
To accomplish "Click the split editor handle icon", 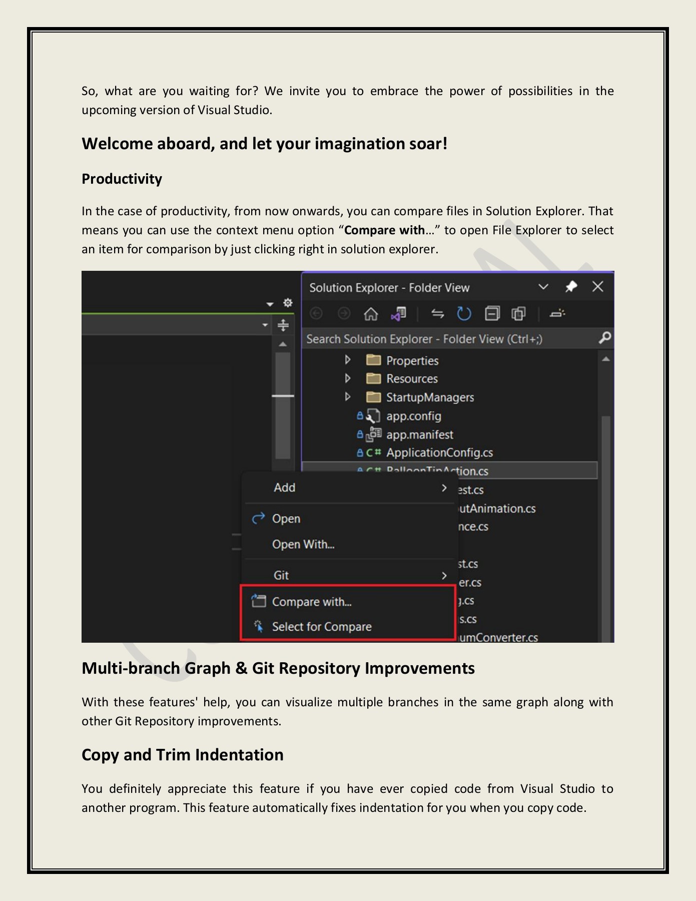I will click(x=283, y=325).
